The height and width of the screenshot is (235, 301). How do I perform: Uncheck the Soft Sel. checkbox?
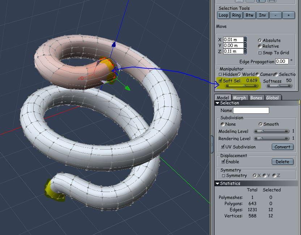[220, 80]
